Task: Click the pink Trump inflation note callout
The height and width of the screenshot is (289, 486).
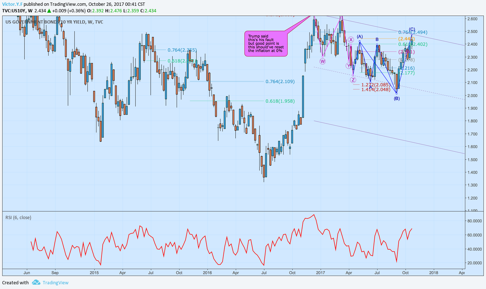Action: pos(266,43)
